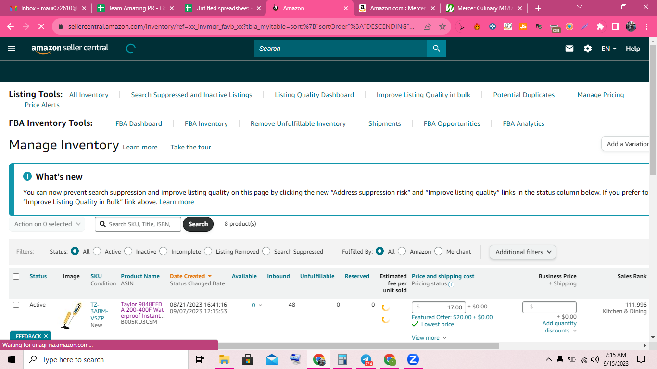
Task: Click the Taylor thermometer product thumbnail
Action: [x=71, y=316]
